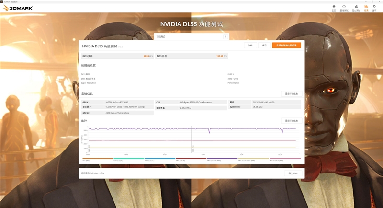Click the DLSS 3 version value
Image resolution: width=383 pixels, height=208 pixels.
231,74
